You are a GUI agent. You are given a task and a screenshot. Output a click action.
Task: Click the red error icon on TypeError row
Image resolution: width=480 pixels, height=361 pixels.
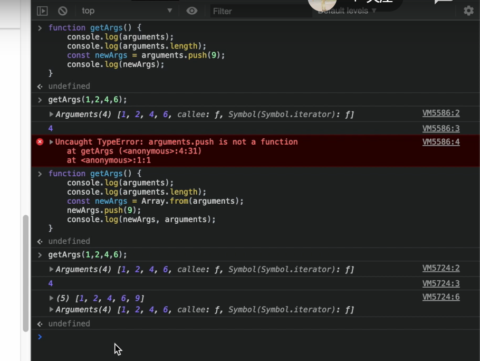pos(40,142)
